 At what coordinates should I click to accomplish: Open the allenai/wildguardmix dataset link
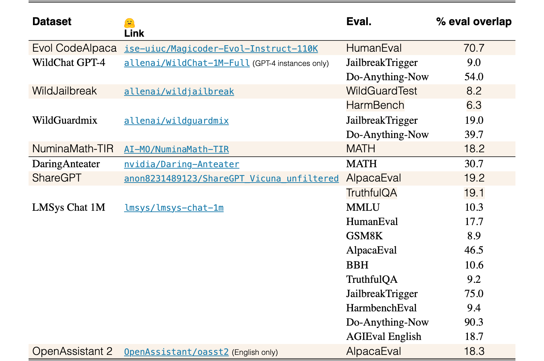point(176,121)
